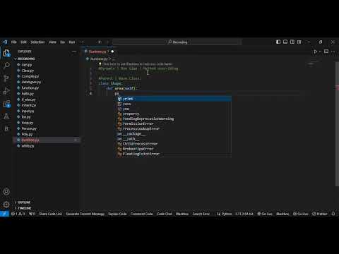Click Code Chat in status bar

[165, 214]
